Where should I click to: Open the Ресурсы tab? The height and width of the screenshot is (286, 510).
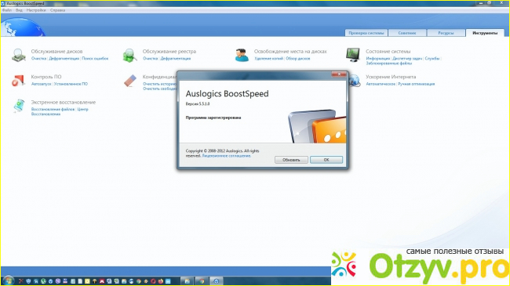click(446, 33)
